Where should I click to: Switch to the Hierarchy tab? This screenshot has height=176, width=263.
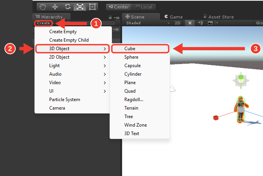pyautogui.click(x=52, y=17)
